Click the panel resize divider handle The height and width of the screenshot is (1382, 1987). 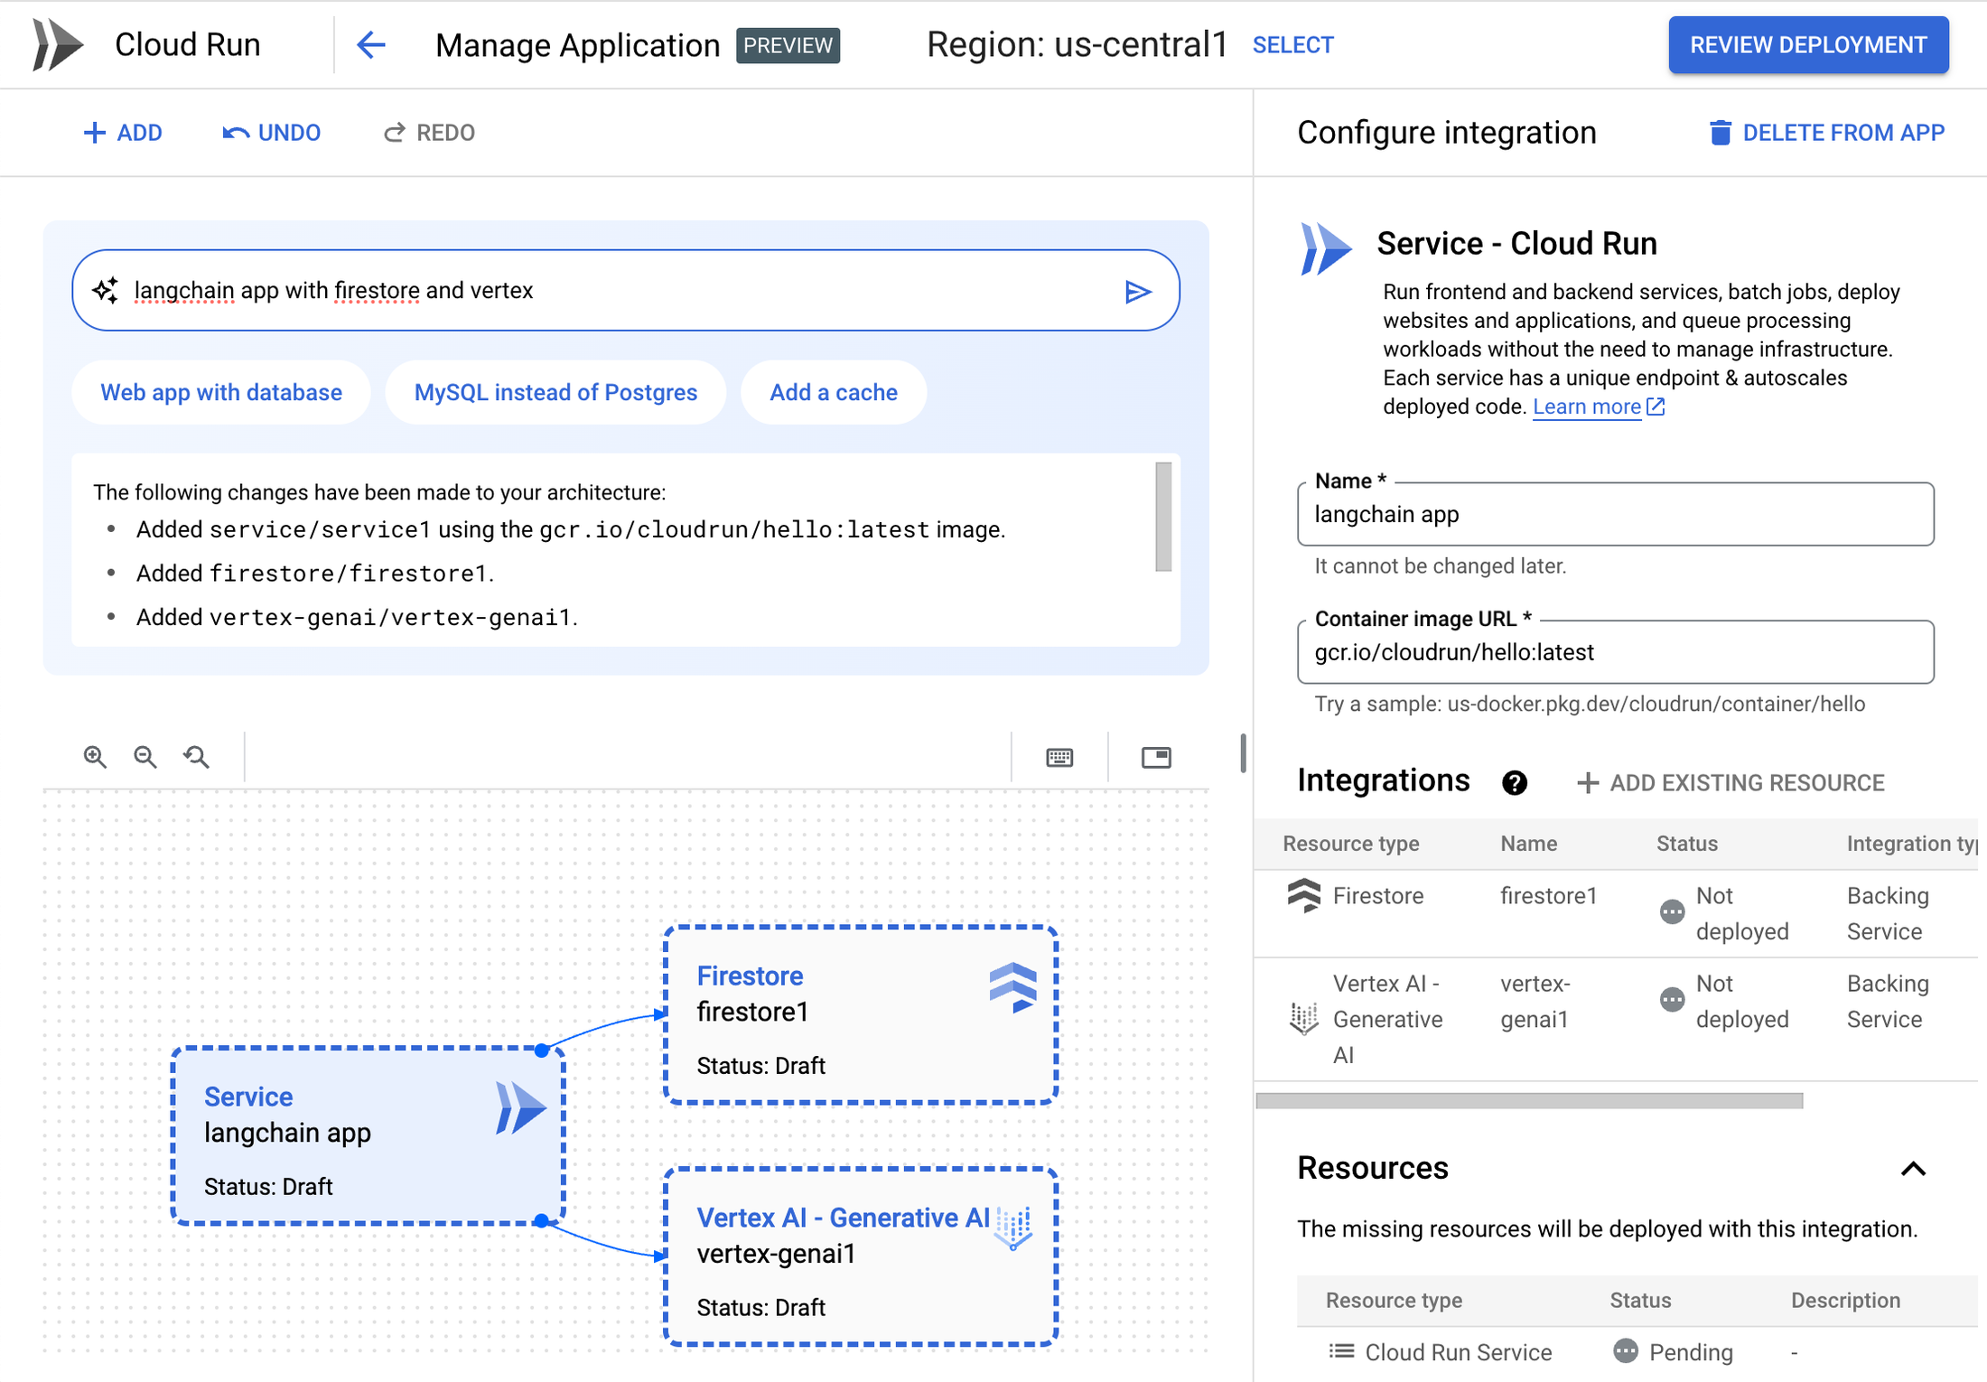pos(1244,753)
